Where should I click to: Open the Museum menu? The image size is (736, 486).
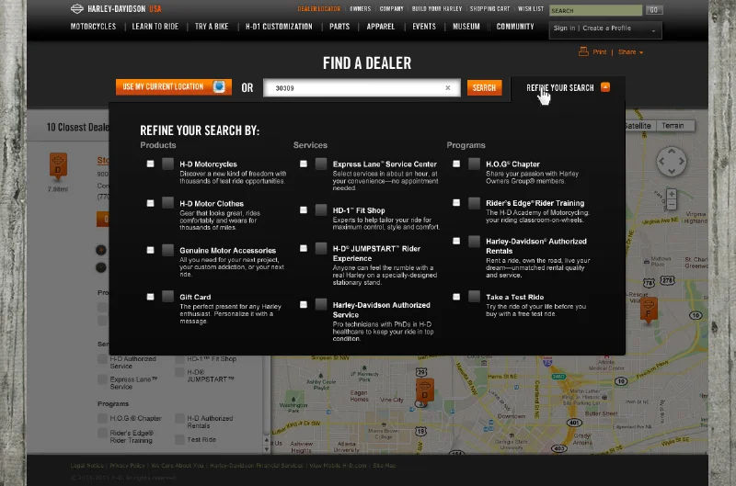[466, 27]
